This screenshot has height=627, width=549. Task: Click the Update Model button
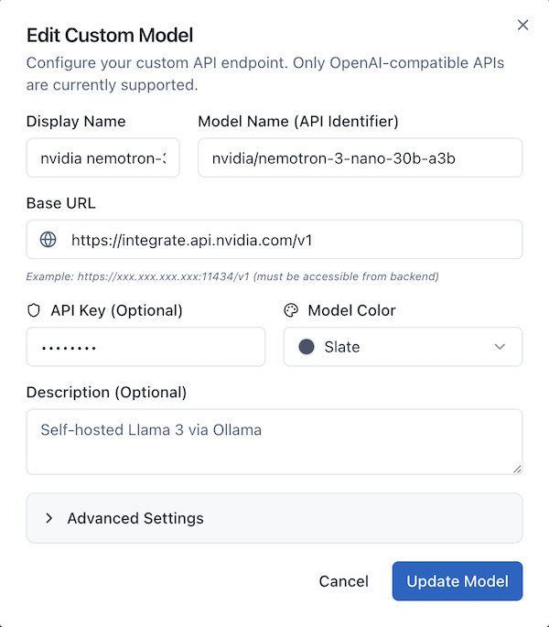click(x=457, y=581)
